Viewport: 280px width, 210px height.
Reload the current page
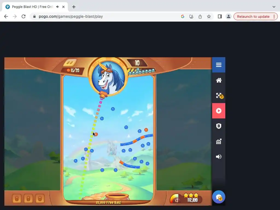coord(24,16)
